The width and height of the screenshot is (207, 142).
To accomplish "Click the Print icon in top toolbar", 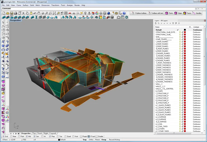I will tap(15, 13).
